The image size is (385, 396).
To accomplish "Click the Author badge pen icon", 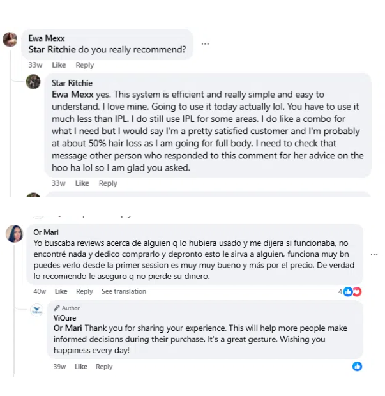I will pos(57,308).
